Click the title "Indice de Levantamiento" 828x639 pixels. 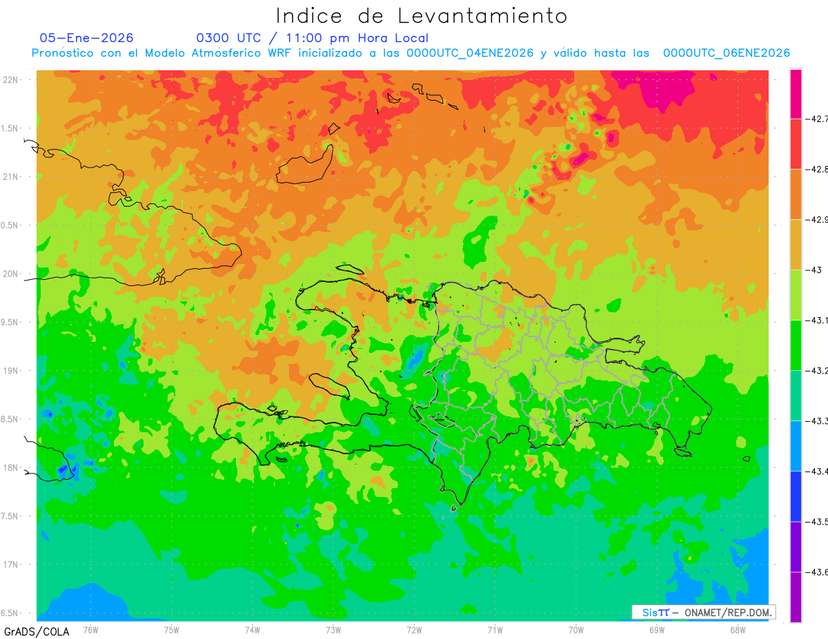coord(422,16)
